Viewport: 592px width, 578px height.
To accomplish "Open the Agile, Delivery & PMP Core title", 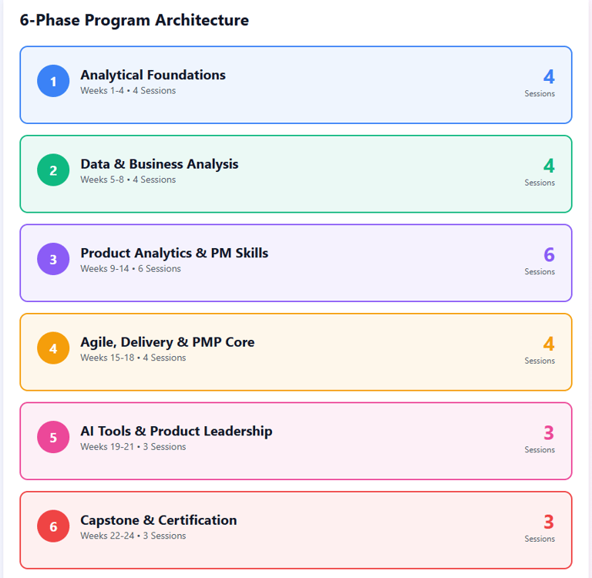I will click(167, 342).
